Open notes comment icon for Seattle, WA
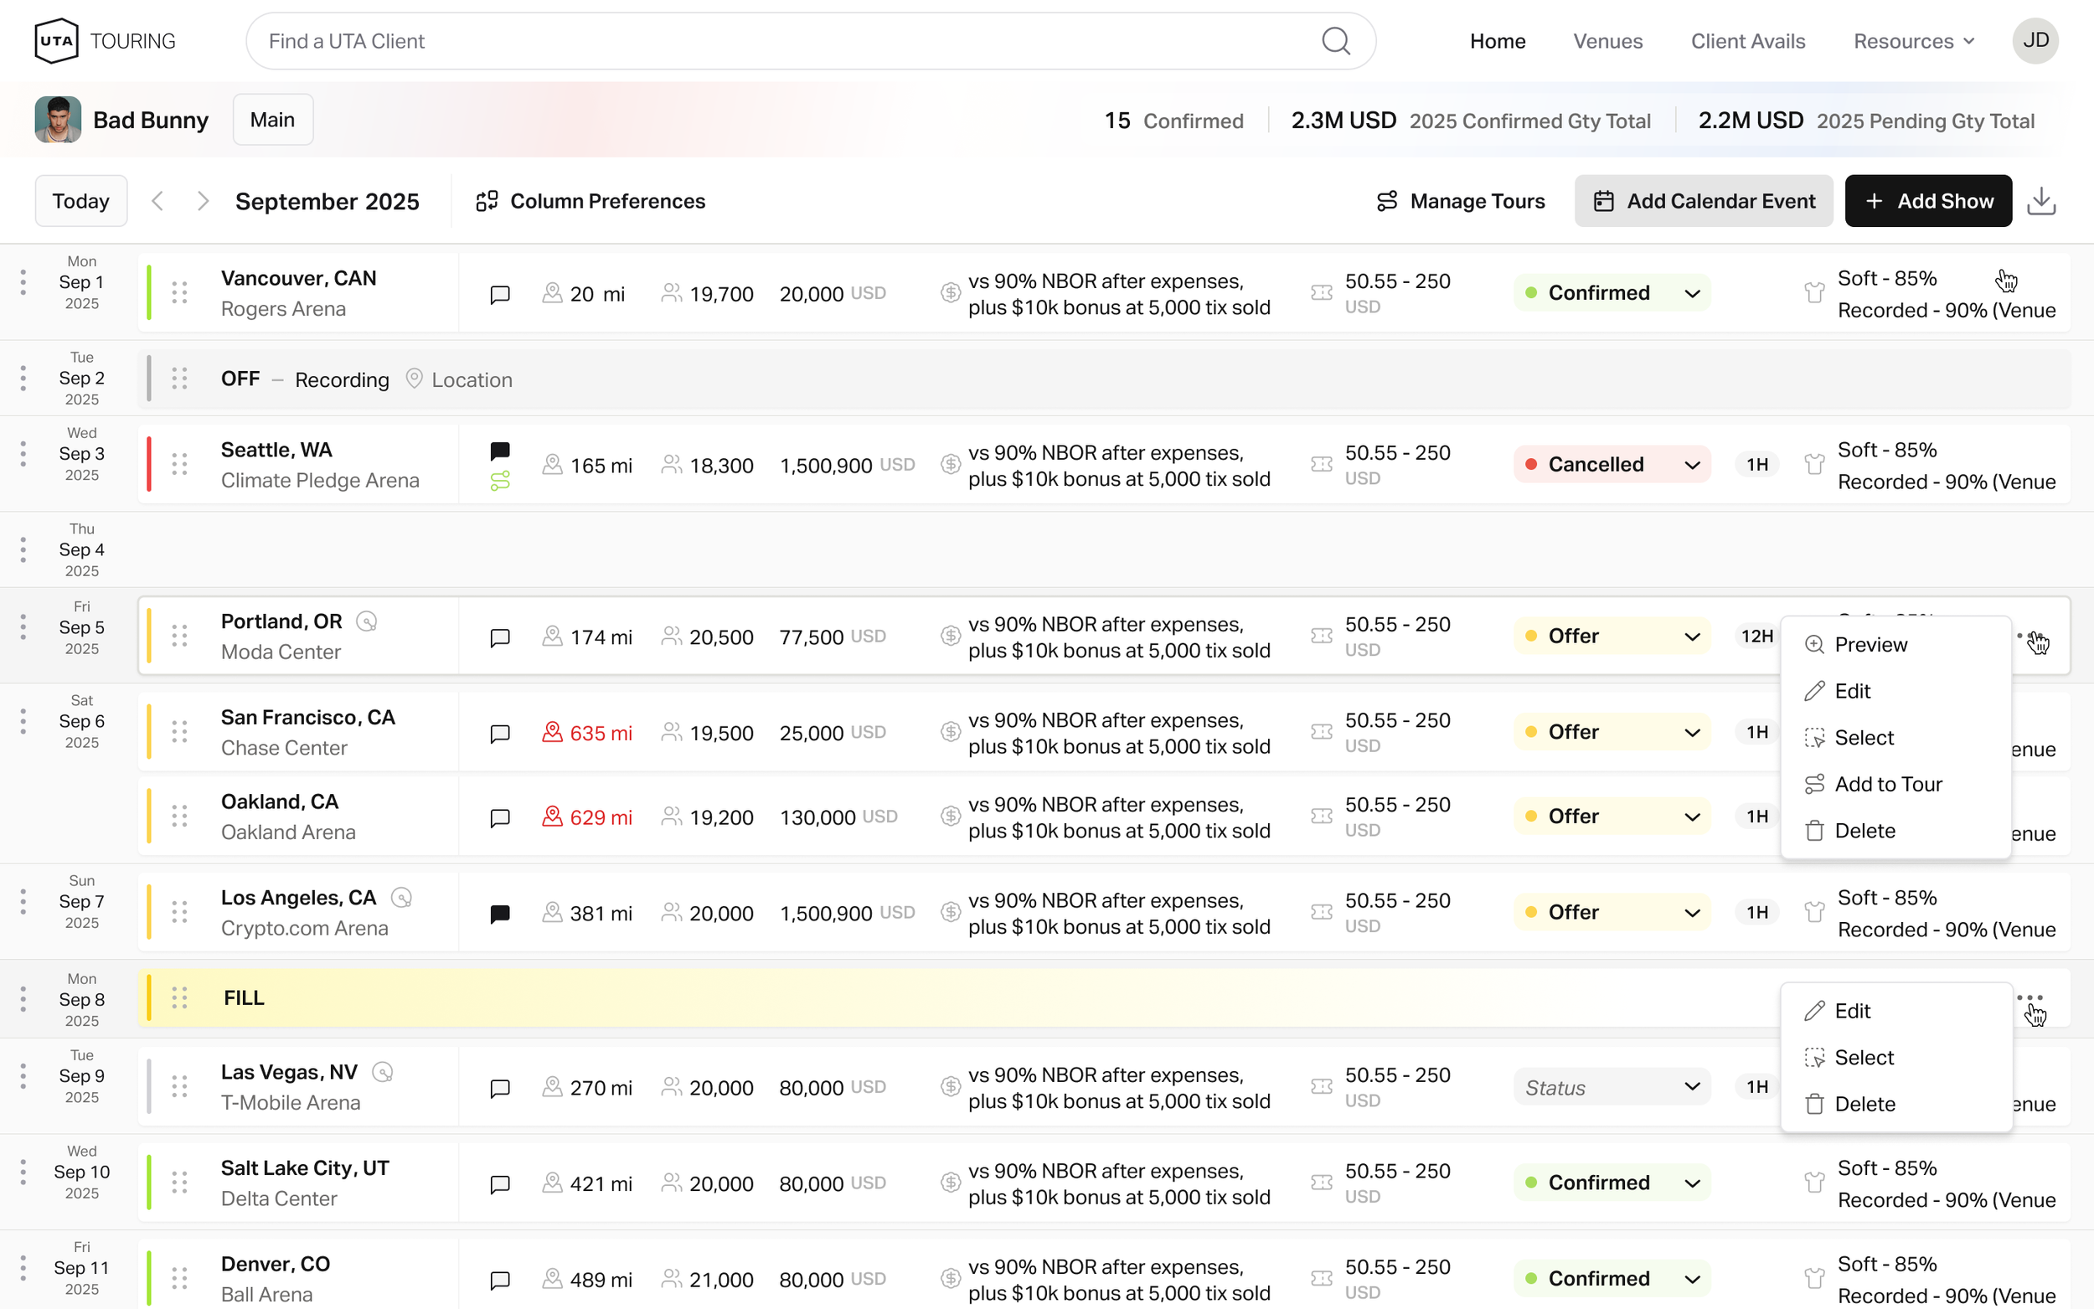Image resolution: width=2094 pixels, height=1309 pixels. tap(499, 451)
